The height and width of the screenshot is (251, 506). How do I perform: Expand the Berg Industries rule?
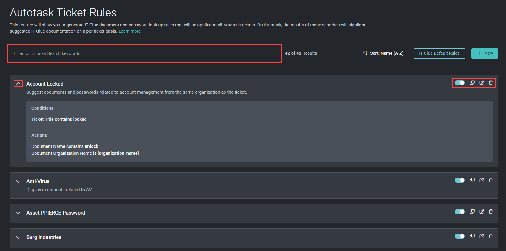tap(18, 237)
